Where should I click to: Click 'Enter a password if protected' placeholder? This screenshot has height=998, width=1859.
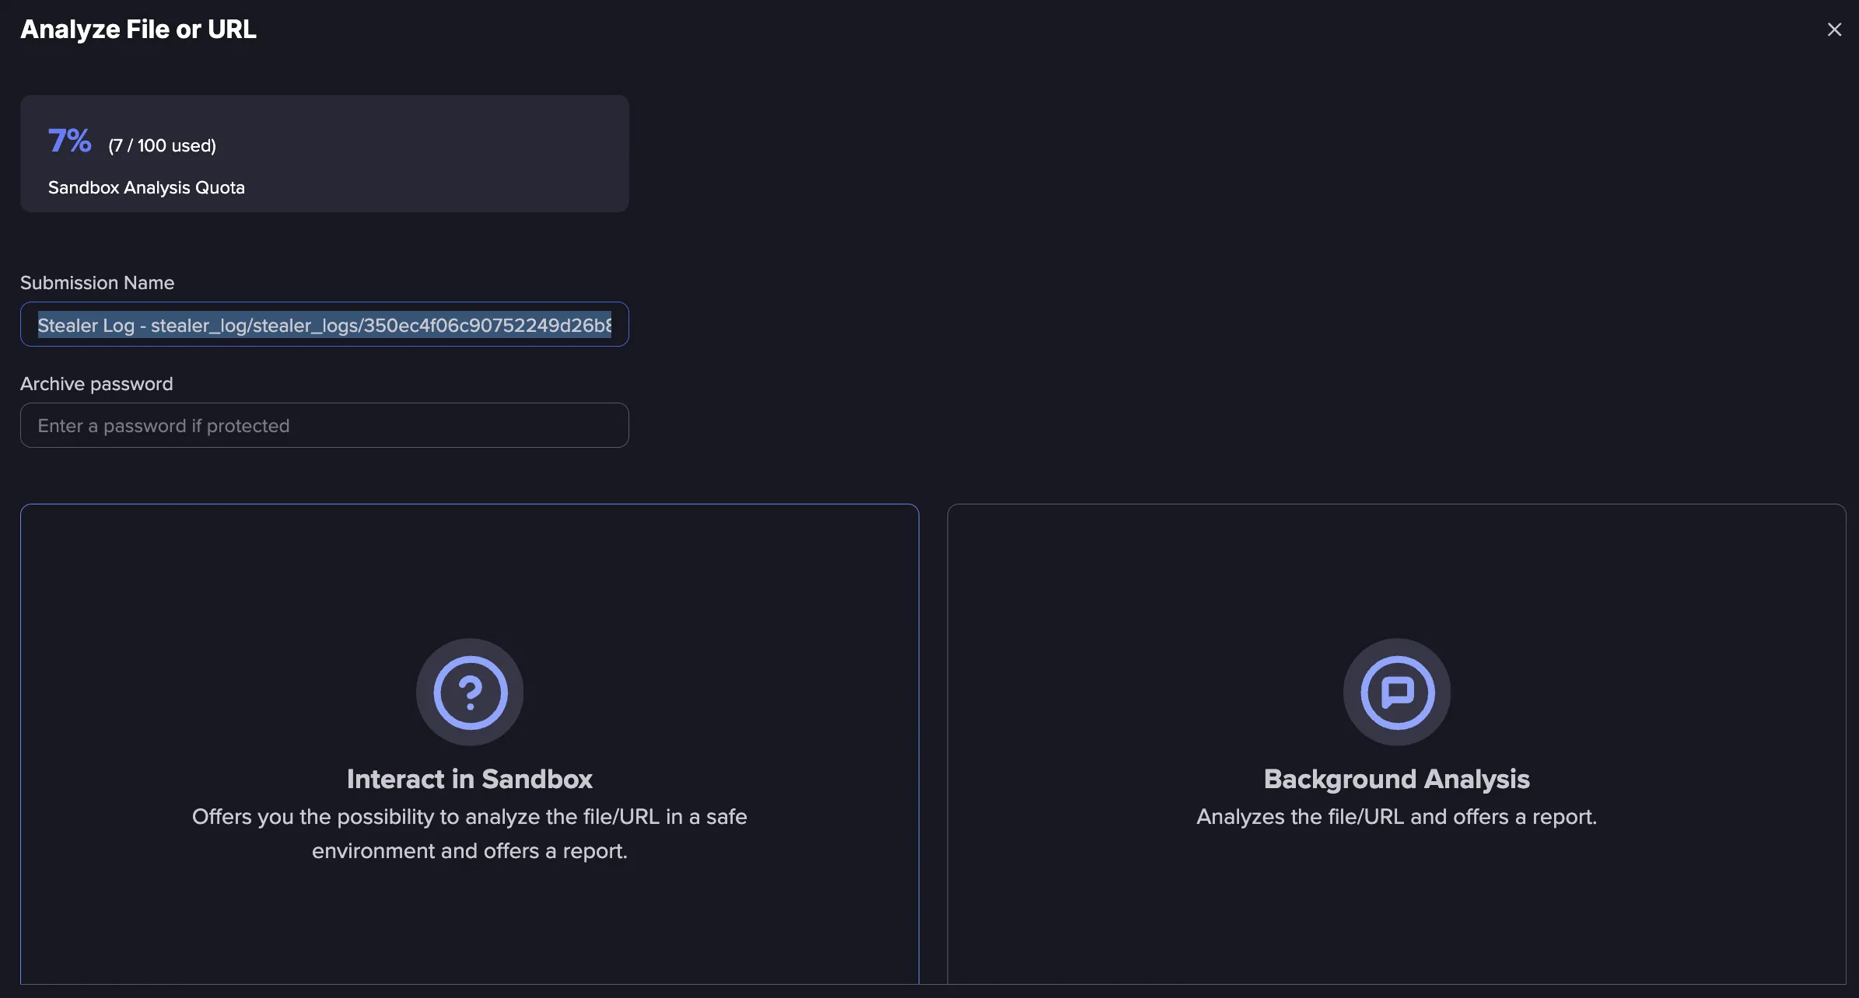pos(163,426)
